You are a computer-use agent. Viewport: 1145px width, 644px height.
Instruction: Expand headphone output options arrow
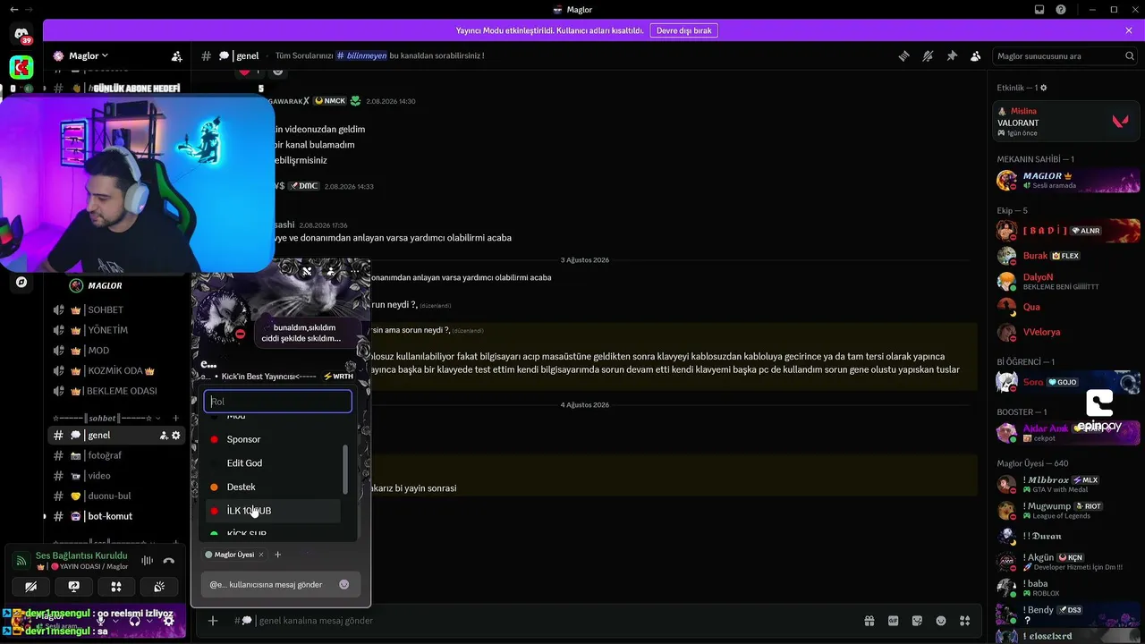click(x=150, y=620)
